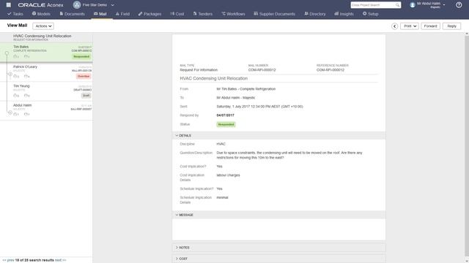Open the Field menu
Viewport: 469px width, 263px height.
(122, 14)
